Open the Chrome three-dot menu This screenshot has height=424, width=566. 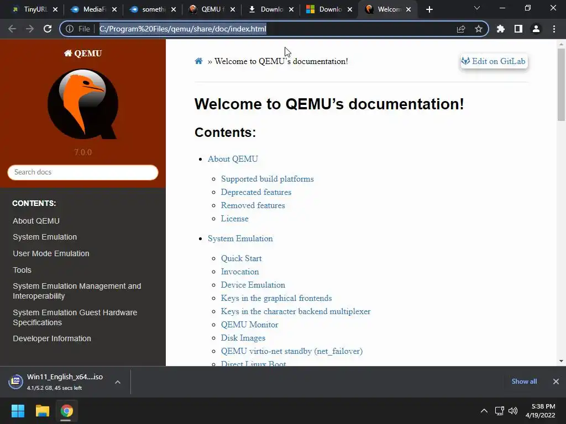[x=554, y=29]
